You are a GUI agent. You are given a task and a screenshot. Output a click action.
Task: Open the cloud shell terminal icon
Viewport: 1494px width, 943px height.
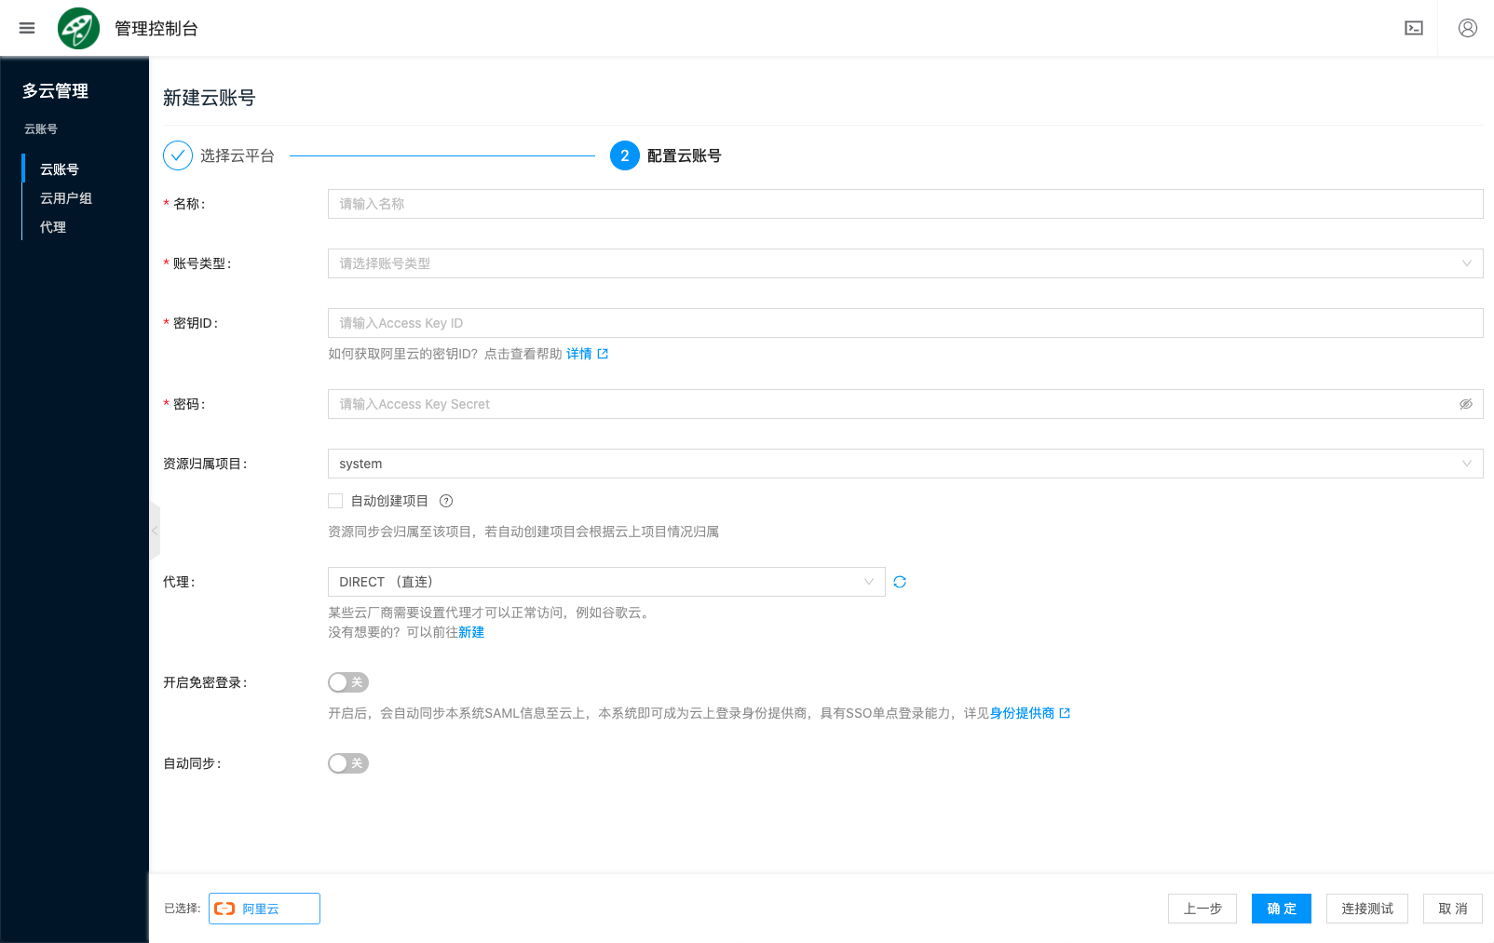pyautogui.click(x=1413, y=28)
